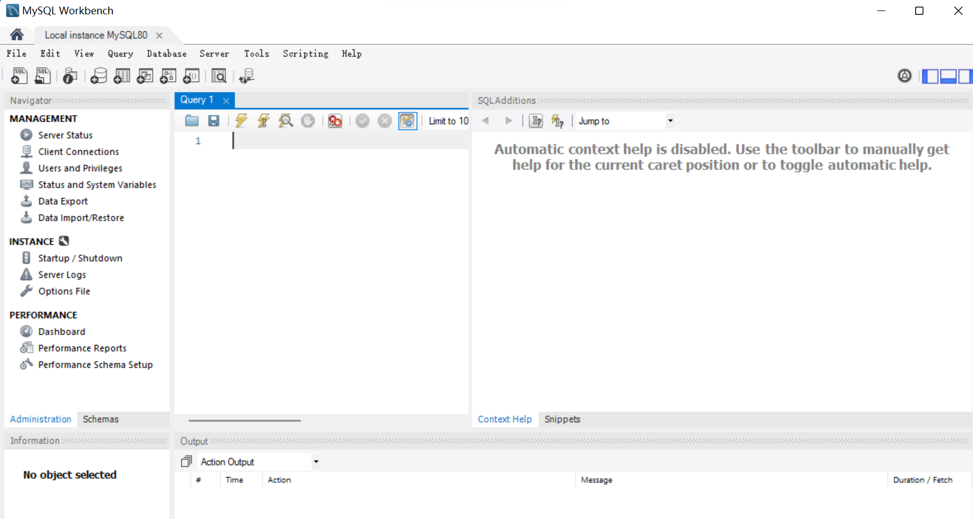Open the File menu

pos(17,53)
